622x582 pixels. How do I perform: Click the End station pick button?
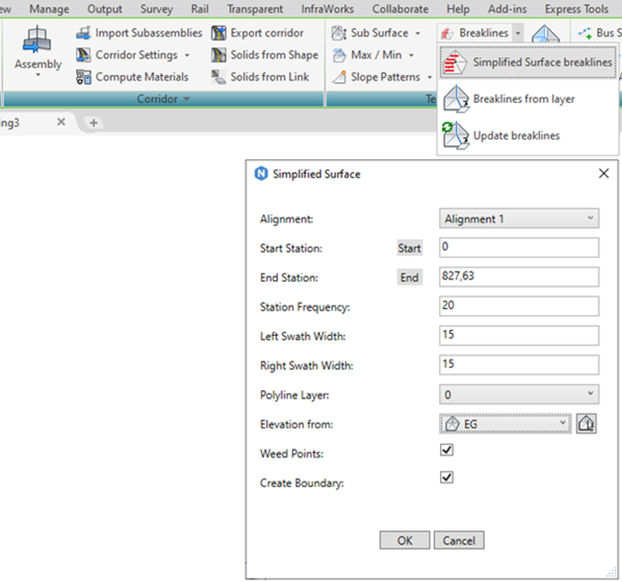409,278
